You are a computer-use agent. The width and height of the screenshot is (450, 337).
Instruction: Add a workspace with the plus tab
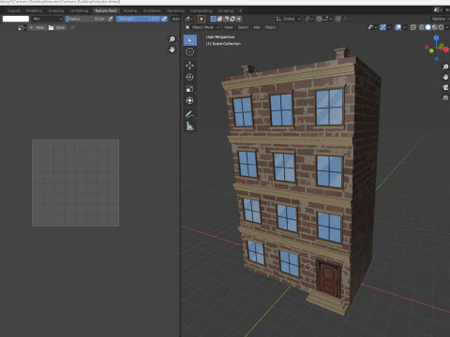pos(240,10)
